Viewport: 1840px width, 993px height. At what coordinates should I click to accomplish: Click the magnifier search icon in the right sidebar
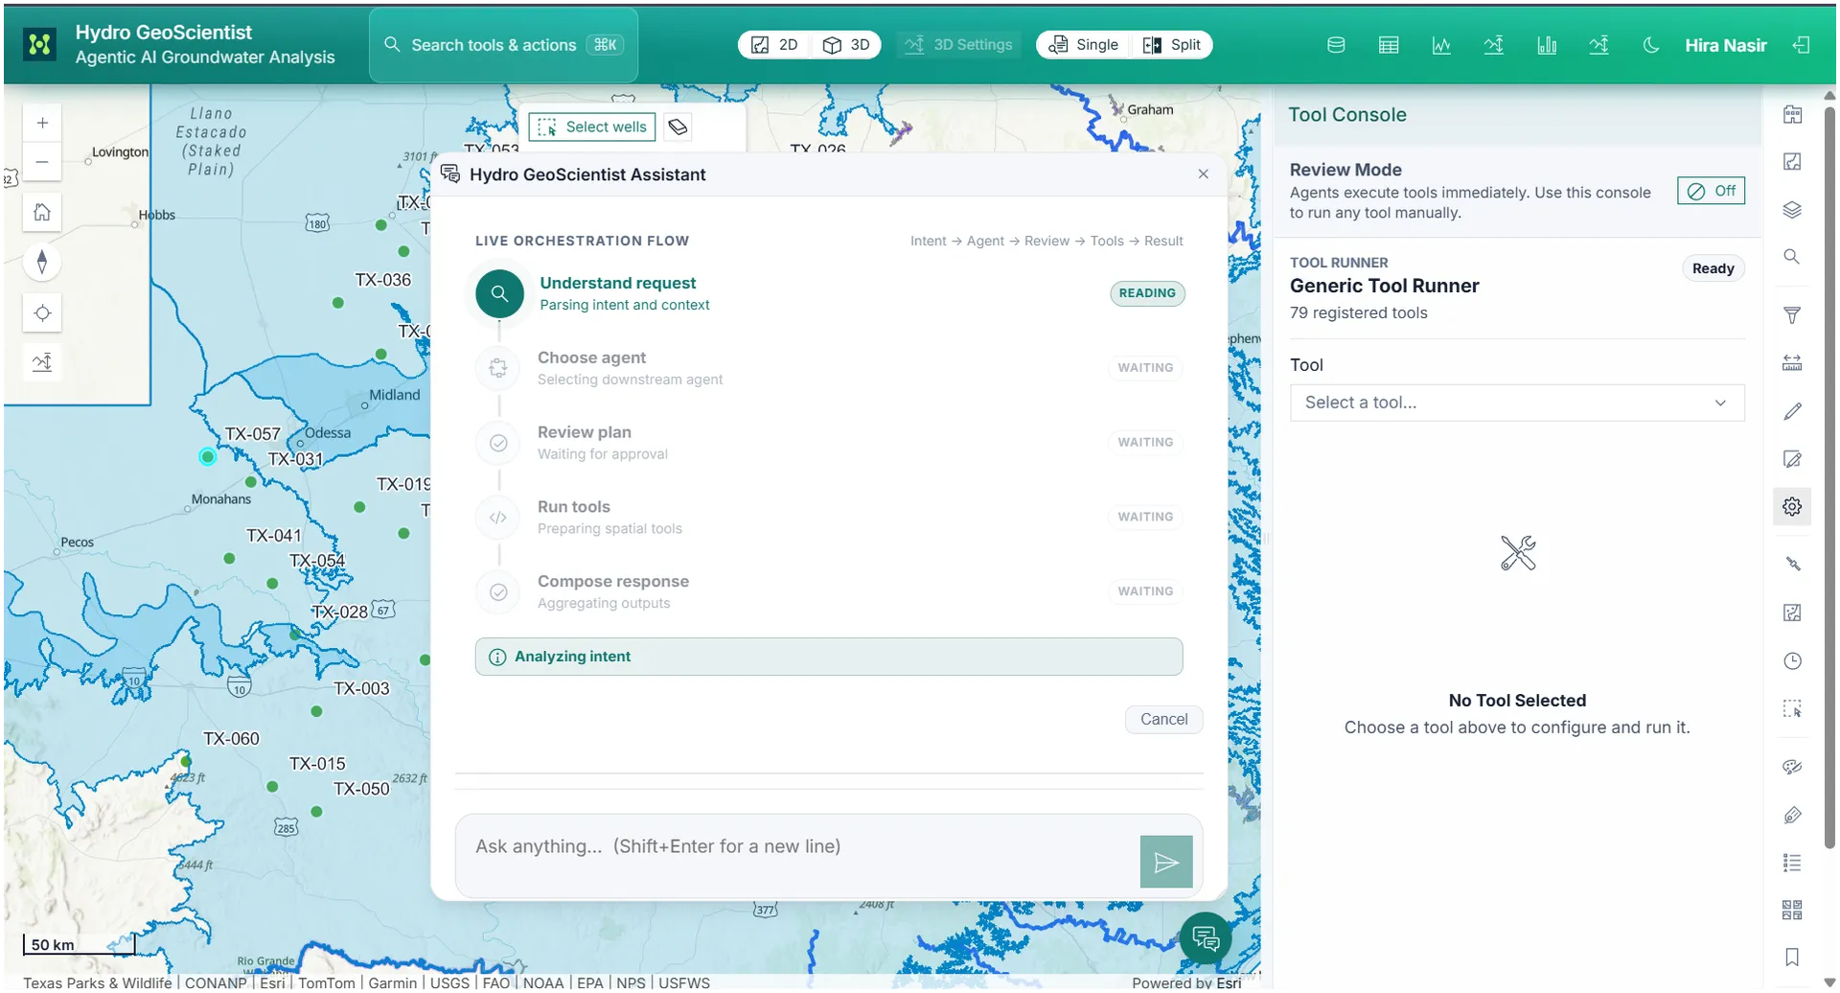pyautogui.click(x=1792, y=257)
